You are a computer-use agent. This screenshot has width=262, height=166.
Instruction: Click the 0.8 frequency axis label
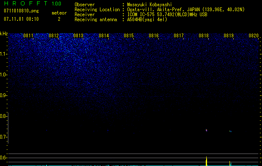click(3, 116)
